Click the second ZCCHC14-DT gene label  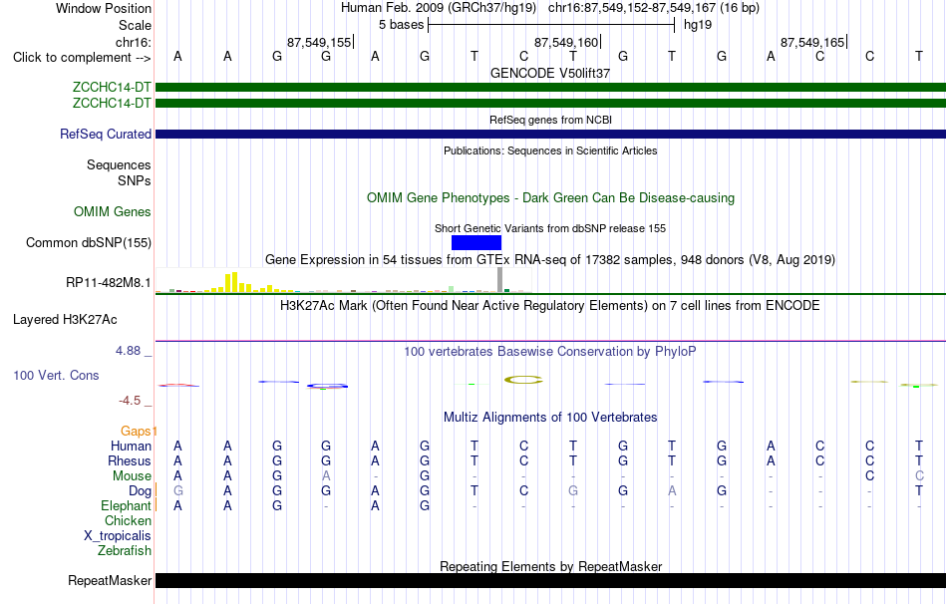coord(112,104)
